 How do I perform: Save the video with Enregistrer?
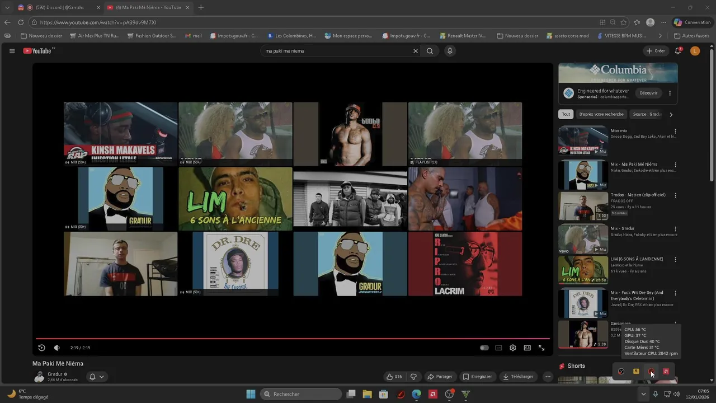click(477, 377)
